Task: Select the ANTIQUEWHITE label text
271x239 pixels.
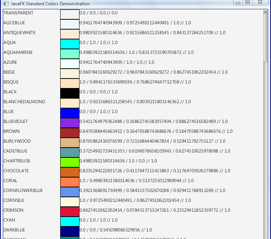Action: click(x=20, y=33)
